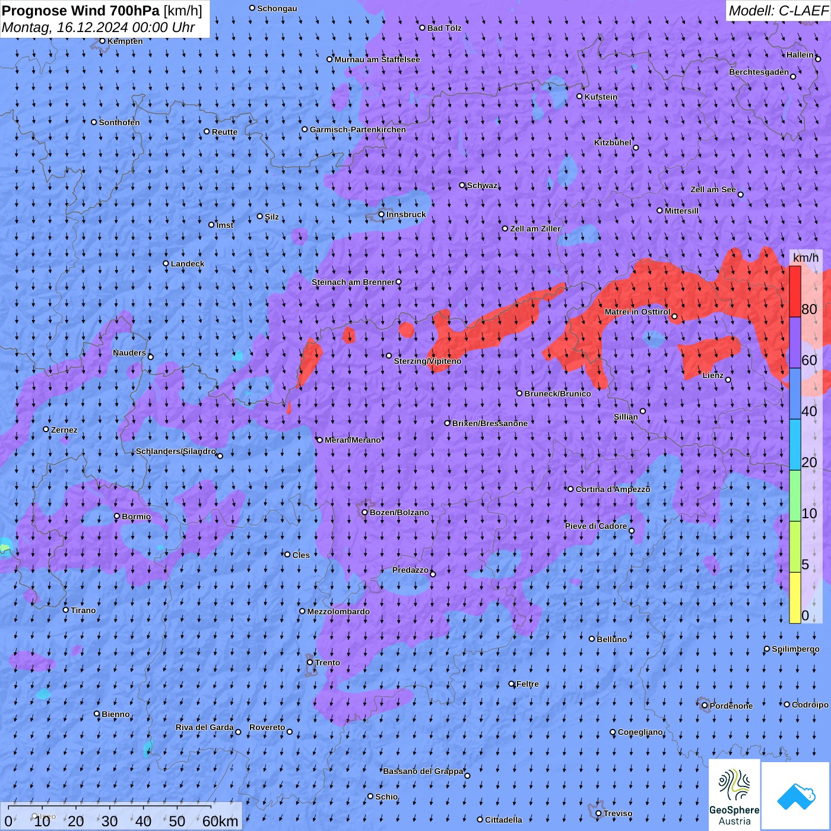Click the Garmisch-Partenkirchen label
Screen dimensions: 831x831
[x=358, y=129]
